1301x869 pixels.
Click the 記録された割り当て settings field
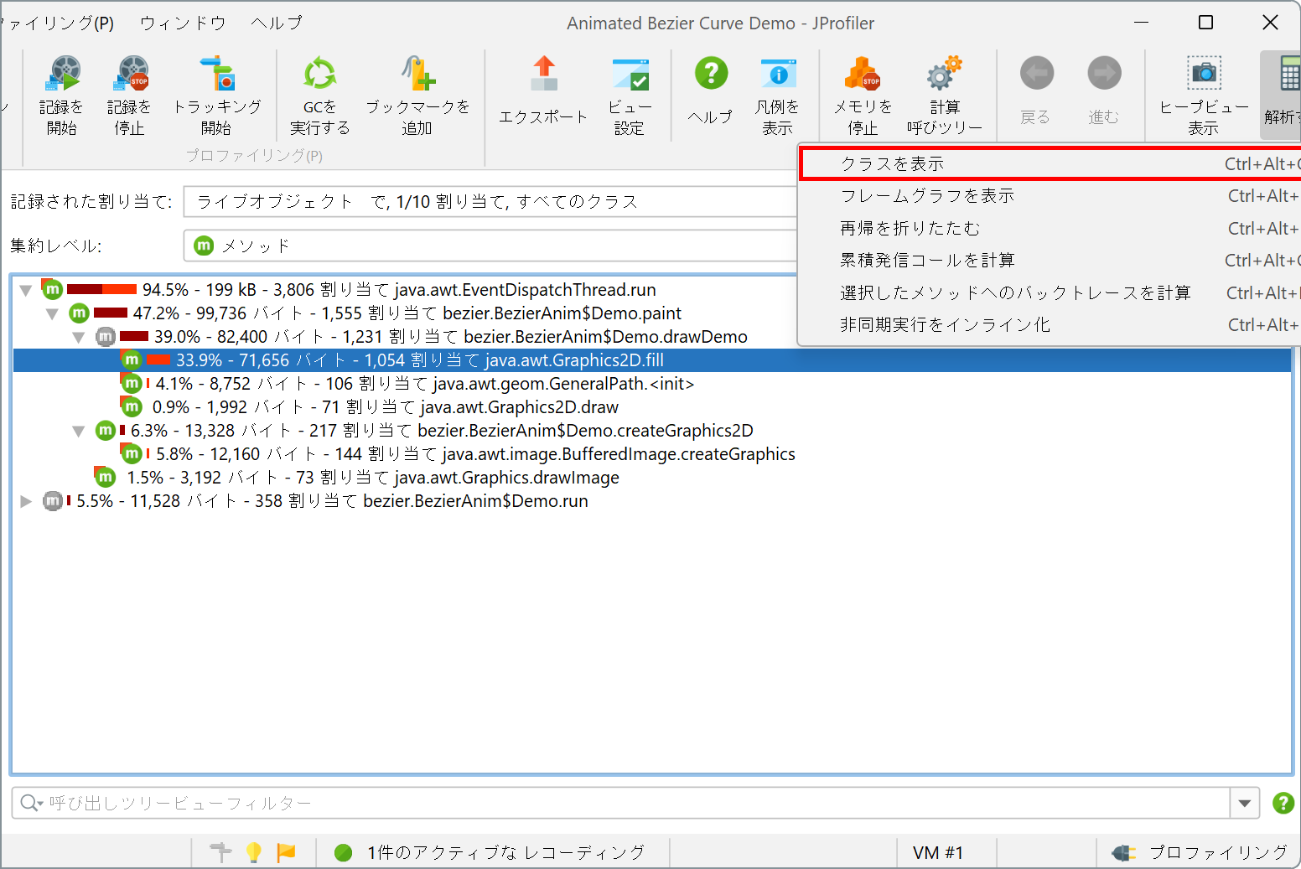click(x=490, y=201)
